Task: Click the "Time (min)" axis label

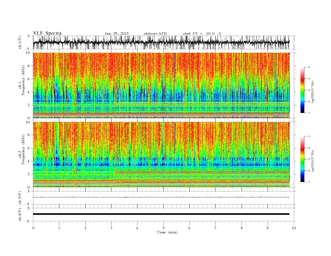Action: point(167,232)
